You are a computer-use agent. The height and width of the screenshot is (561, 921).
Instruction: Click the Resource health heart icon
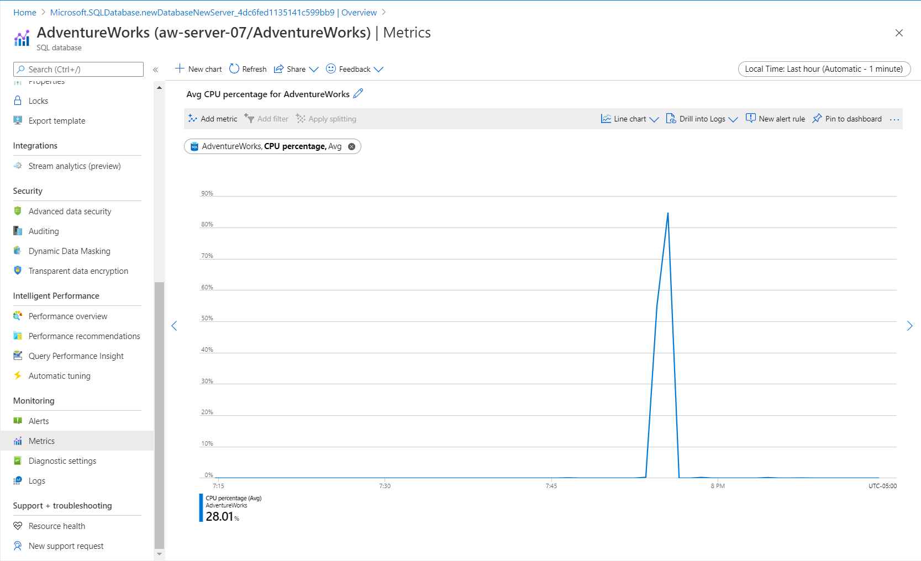(x=18, y=526)
